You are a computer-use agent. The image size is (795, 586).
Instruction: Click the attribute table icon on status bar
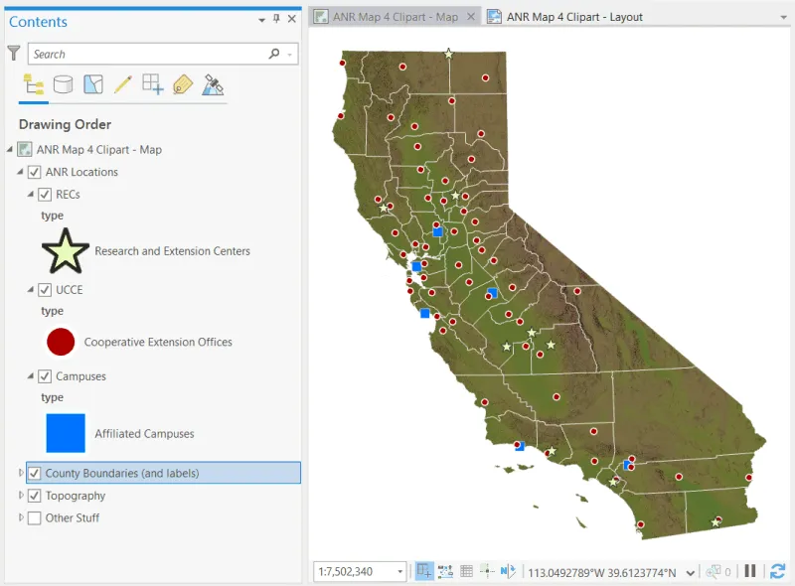(x=466, y=571)
